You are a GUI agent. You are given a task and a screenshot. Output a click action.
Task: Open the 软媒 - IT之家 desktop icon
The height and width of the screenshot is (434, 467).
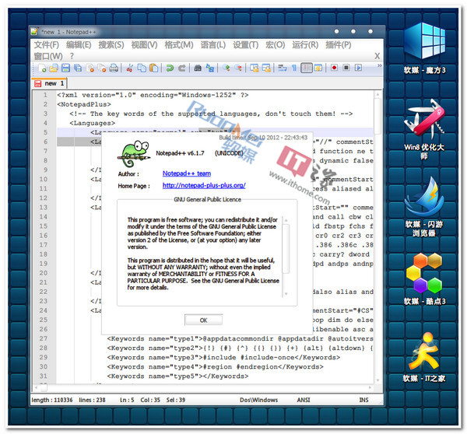424,356
